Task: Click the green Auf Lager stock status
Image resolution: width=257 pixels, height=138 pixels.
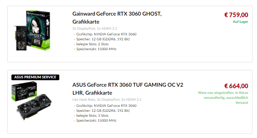Action: 240,22
